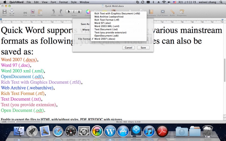Screen dimensions: 226x141
Task: Open System Preferences gear in Dock
Action: [x=84, y=131]
